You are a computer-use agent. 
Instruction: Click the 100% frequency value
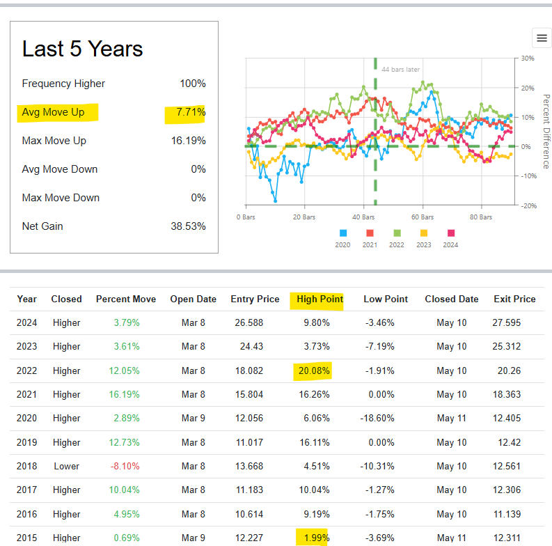[193, 84]
